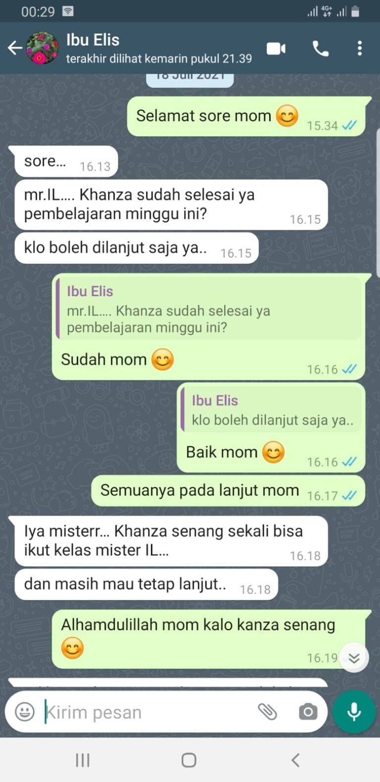Tap Android home navigation button
The height and width of the screenshot is (782, 380).
coord(189,760)
